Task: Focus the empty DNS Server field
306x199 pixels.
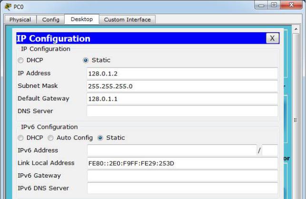Action: pyautogui.click(x=182, y=112)
